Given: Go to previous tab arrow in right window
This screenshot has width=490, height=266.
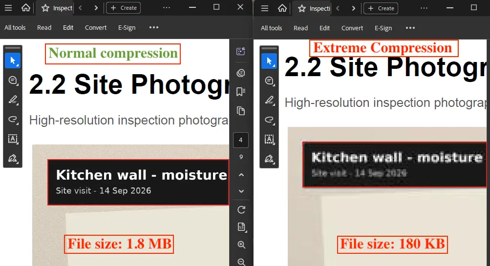Looking at the screenshot, I should (338, 8).
